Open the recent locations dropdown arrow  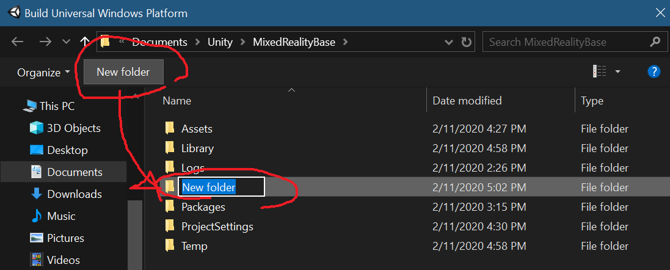[66, 42]
